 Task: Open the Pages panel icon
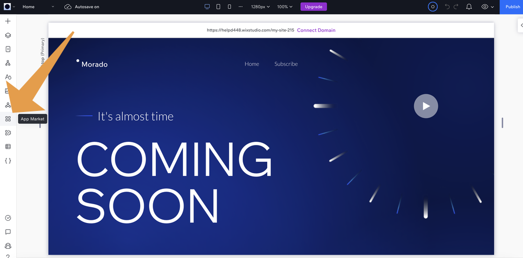click(8, 49)
